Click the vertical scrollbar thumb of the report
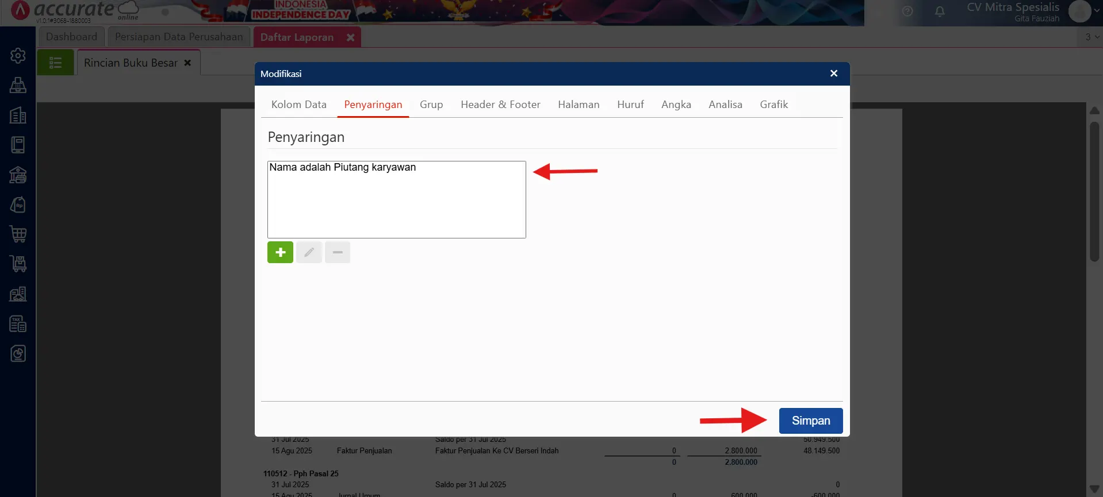 [1094, 192]
